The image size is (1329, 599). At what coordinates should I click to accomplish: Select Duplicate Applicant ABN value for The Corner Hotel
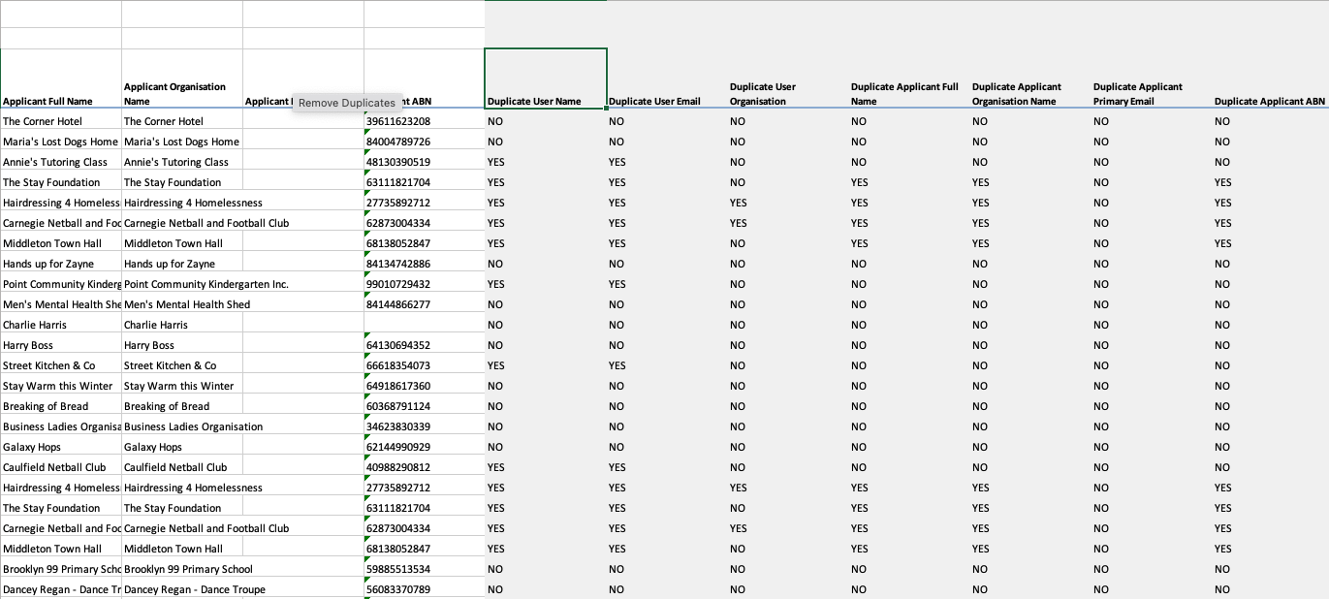1269,121
